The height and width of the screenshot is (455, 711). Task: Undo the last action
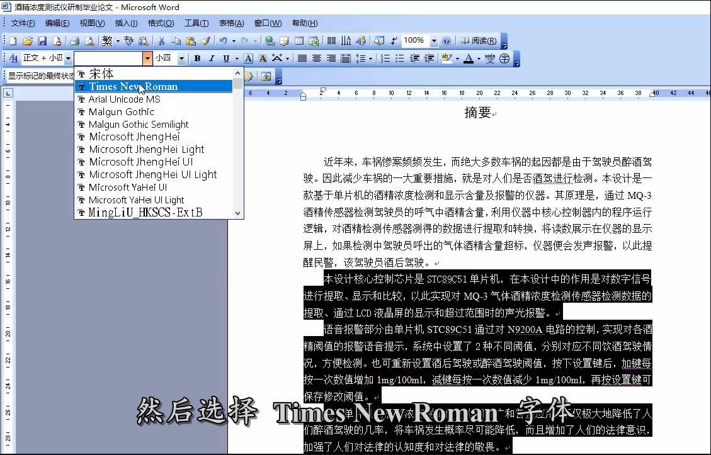click(223, 42)
